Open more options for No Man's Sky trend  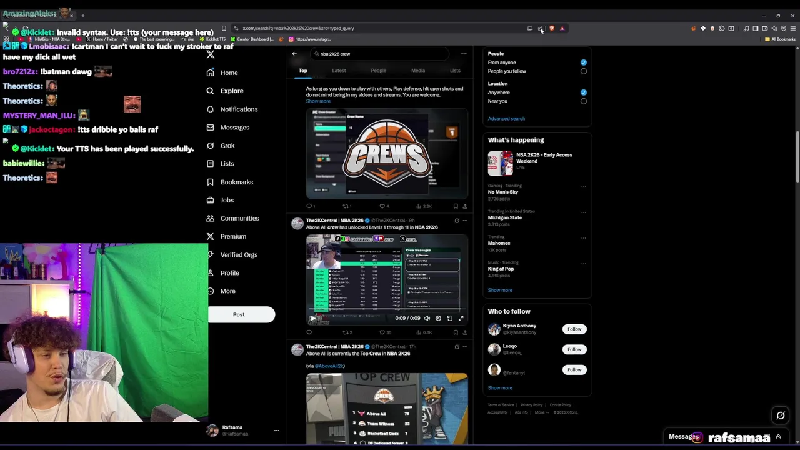(584, 186)
